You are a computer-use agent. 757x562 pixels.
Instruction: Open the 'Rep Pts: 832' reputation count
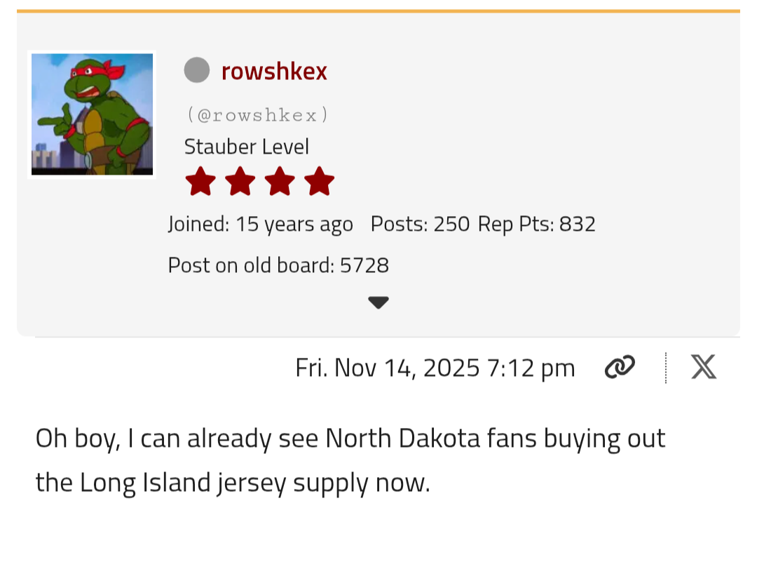pyautogui.click(x=537, y=225)
